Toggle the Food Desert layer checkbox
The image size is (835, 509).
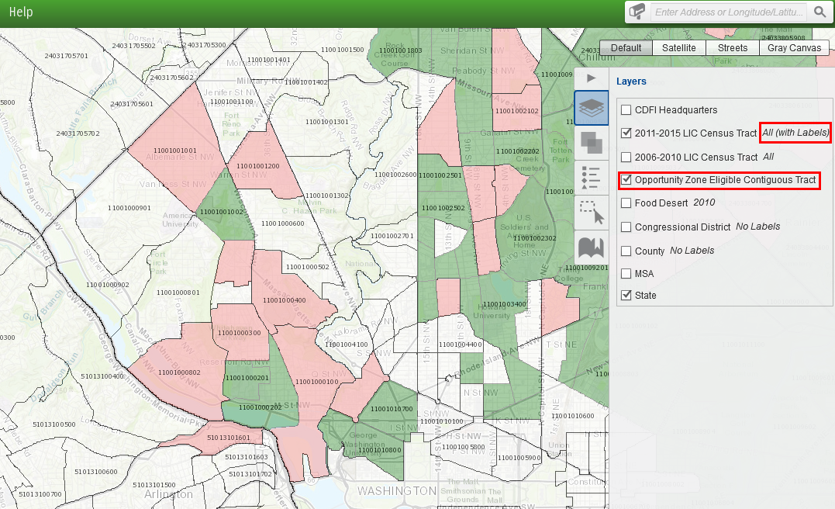click(x=626, y=203)
